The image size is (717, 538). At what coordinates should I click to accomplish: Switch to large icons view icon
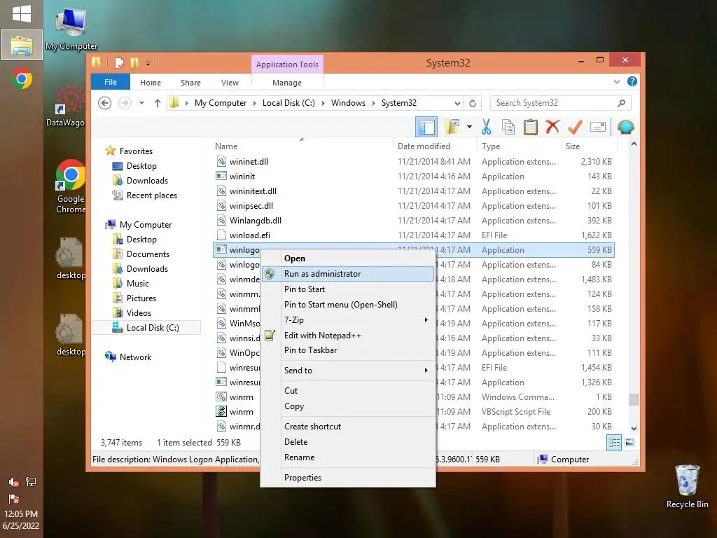coord(629,442)
